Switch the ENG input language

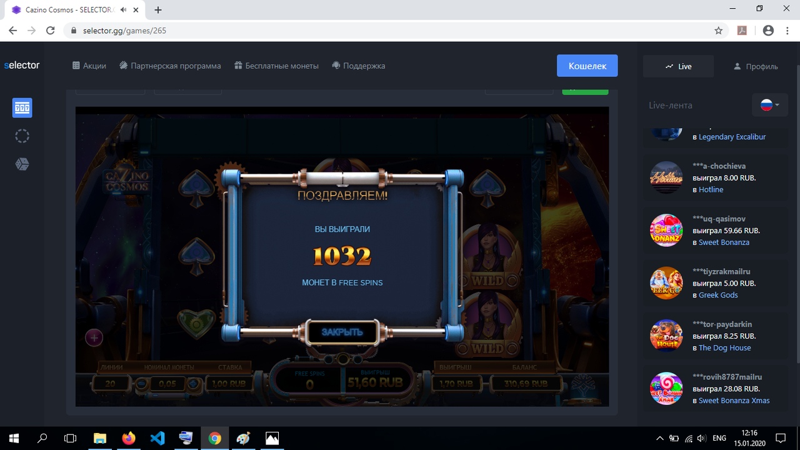719,438
